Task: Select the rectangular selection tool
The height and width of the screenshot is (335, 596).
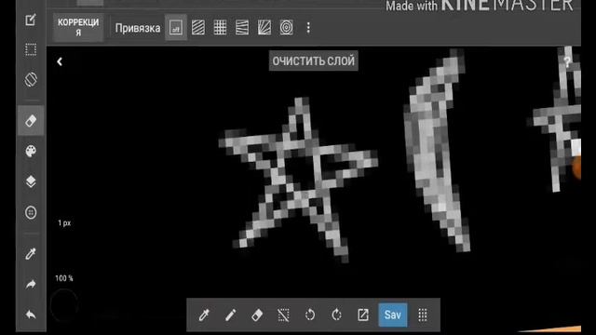Action: pyautogui.click(x=31, y=49)
